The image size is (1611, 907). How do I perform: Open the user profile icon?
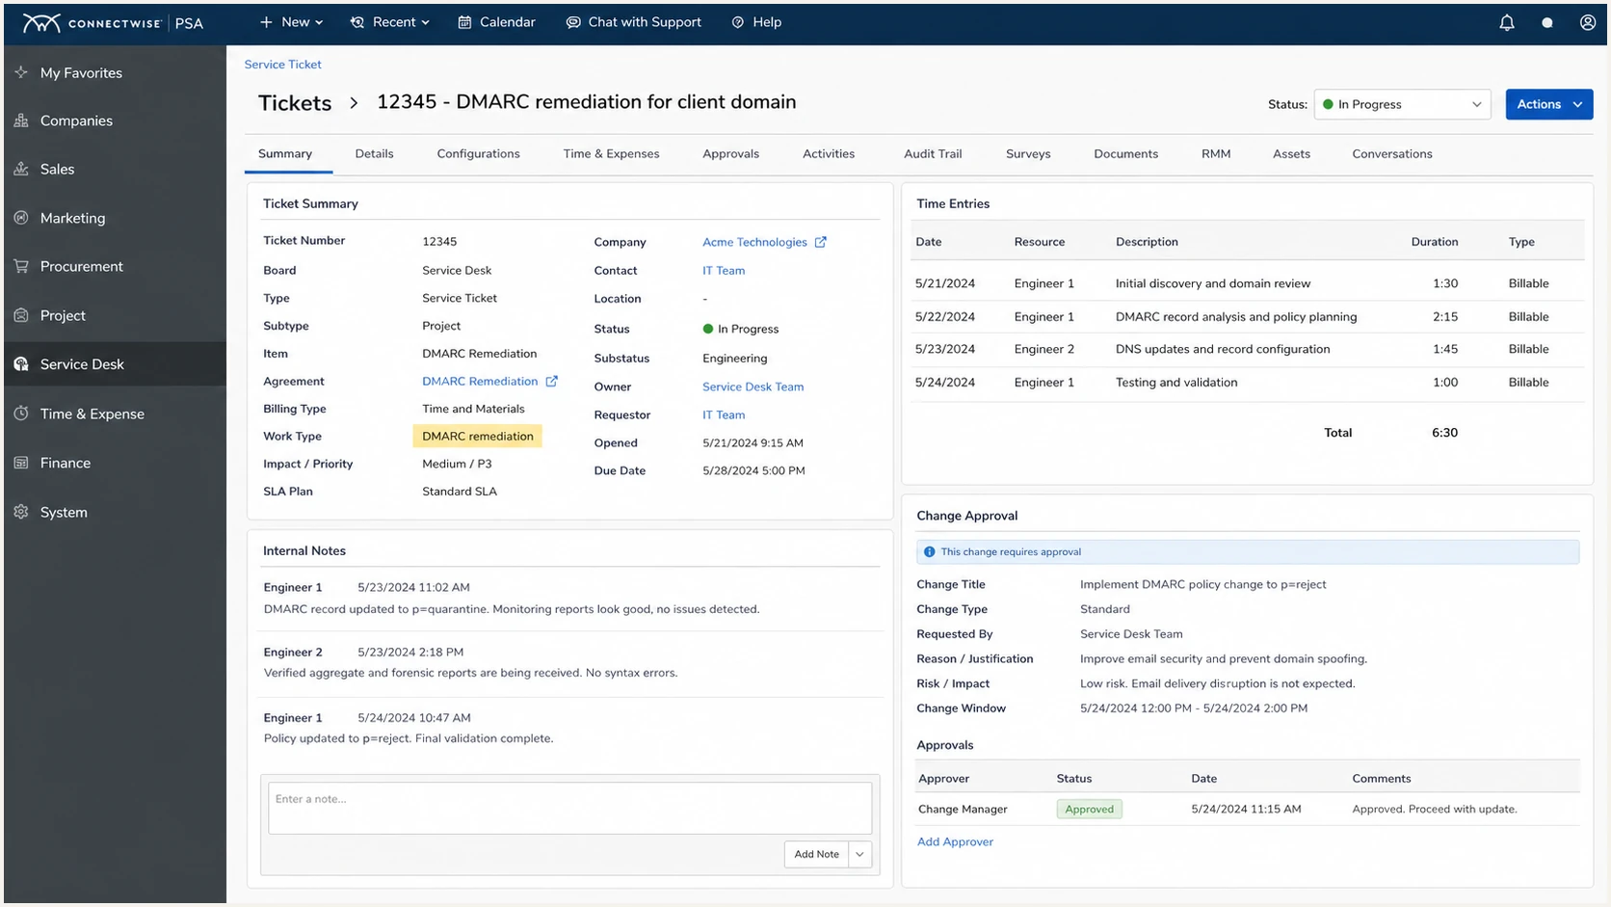(1588, 23)
